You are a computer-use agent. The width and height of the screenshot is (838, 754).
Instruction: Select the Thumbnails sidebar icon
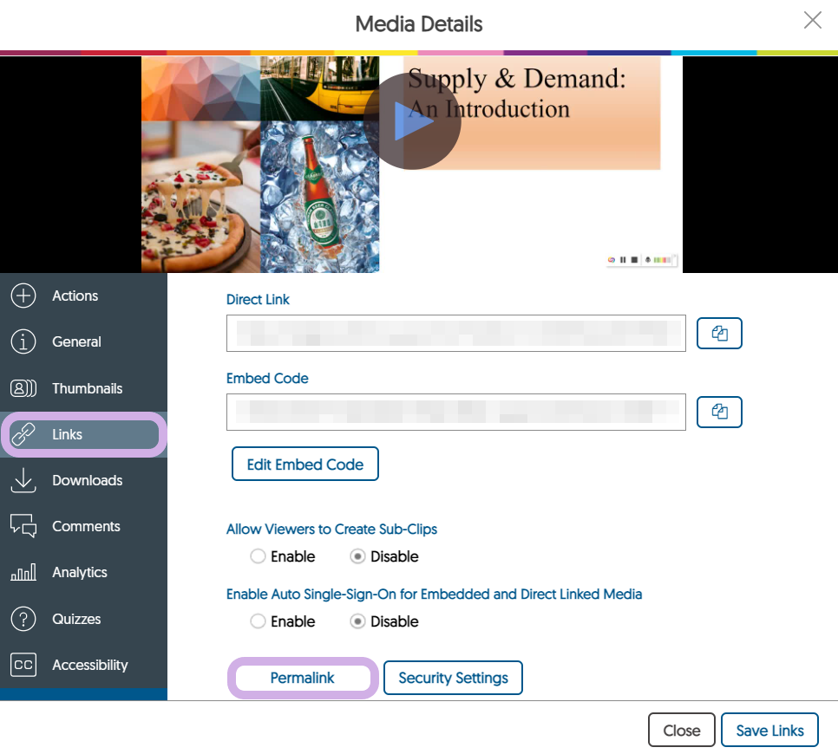tap(23, 388)
